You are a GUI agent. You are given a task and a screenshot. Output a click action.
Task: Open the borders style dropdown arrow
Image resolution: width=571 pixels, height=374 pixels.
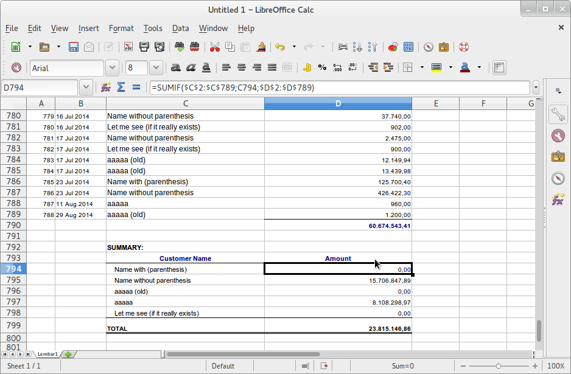pos(422,68)
